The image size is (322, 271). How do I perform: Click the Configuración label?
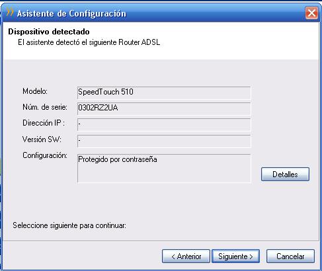[x=45, y=155]
